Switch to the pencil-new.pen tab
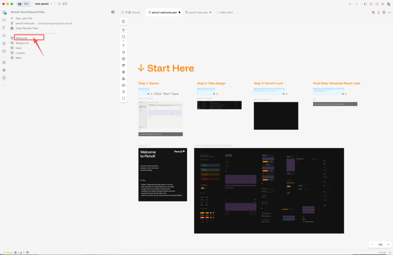Viewport: 393px width, 255px height. (x=198, y=12)
